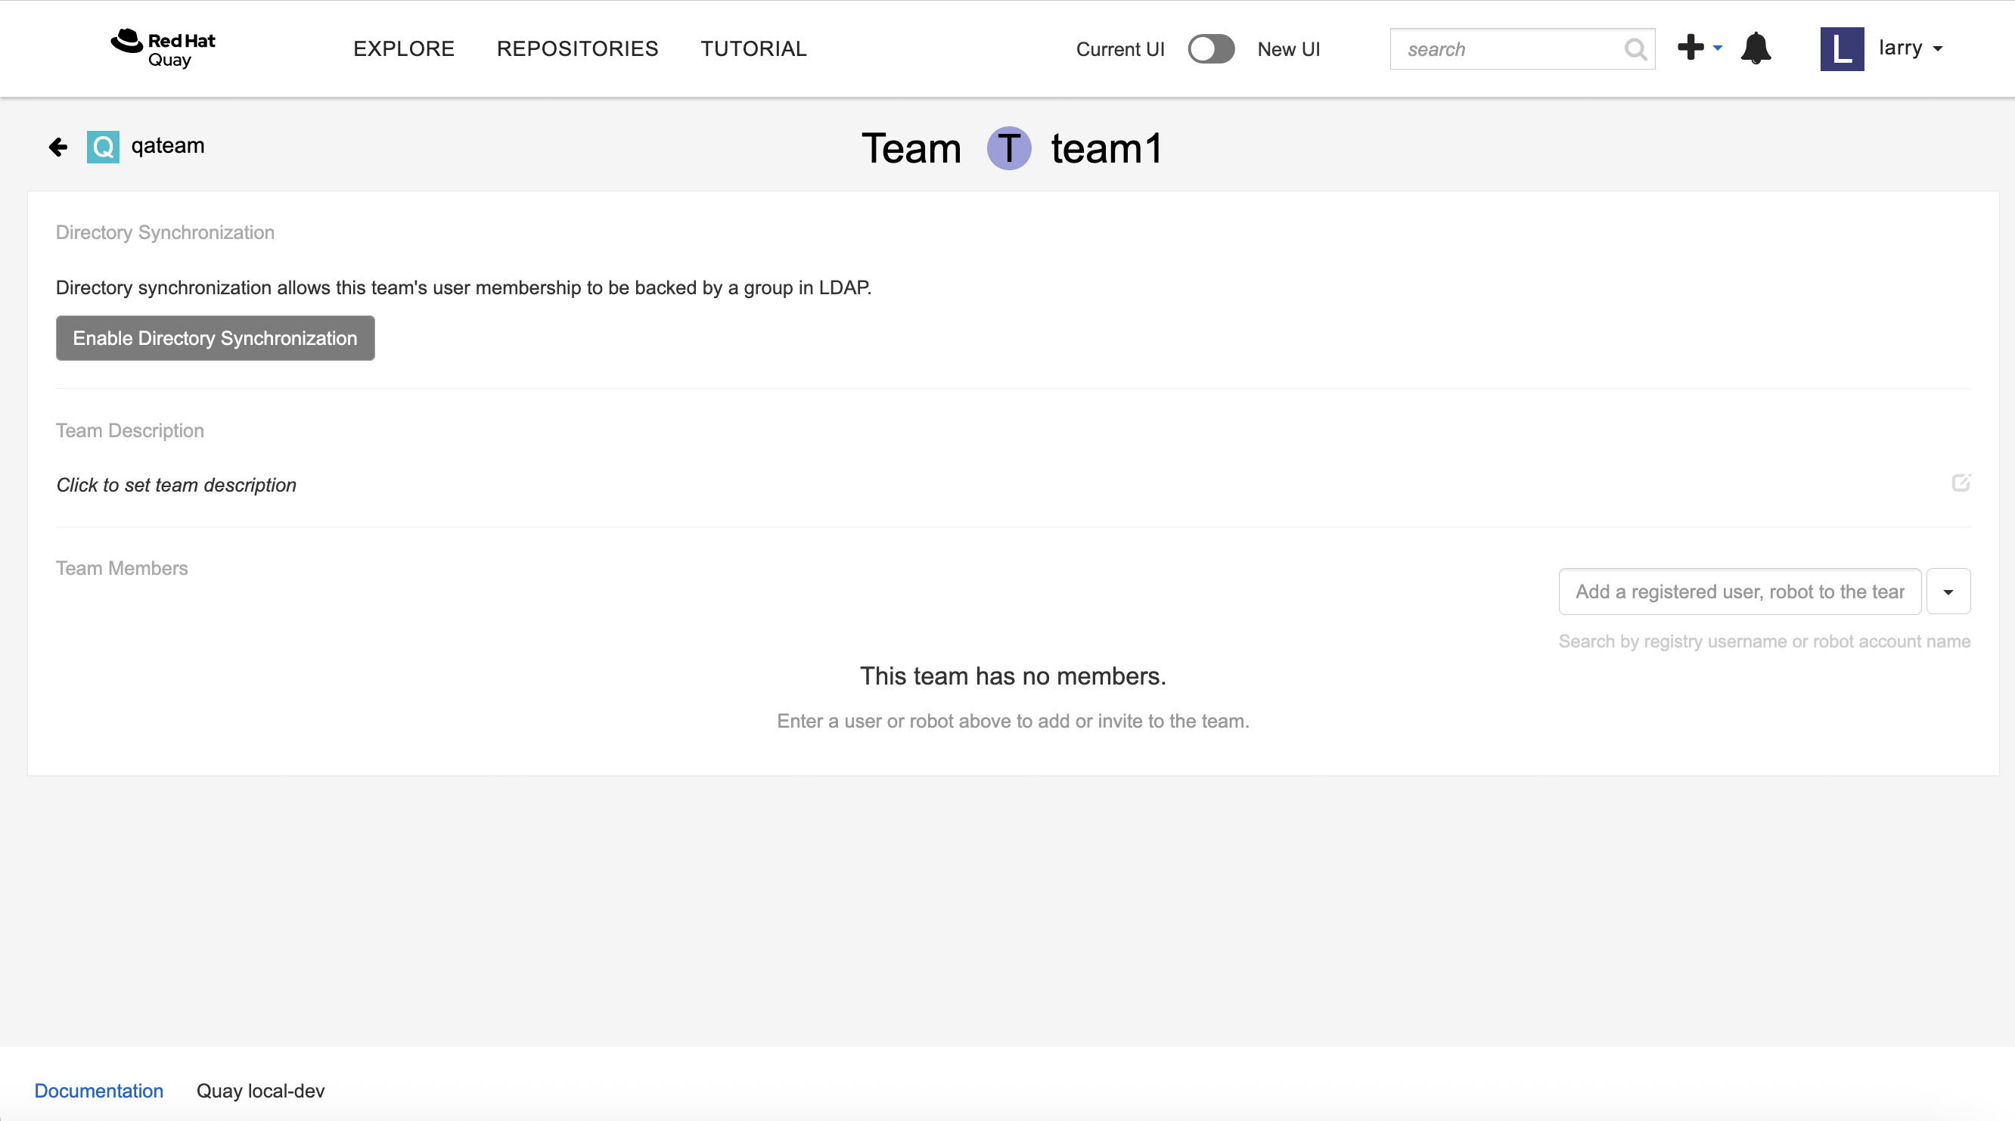Click the search magnifier icon
This screenshot has height=1121, width=2015.
click(x=1635, y=49)
